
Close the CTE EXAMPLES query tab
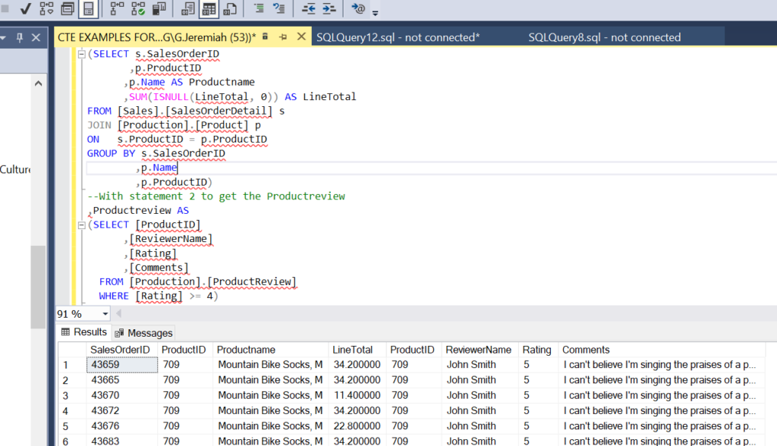[x=300, y=37]
